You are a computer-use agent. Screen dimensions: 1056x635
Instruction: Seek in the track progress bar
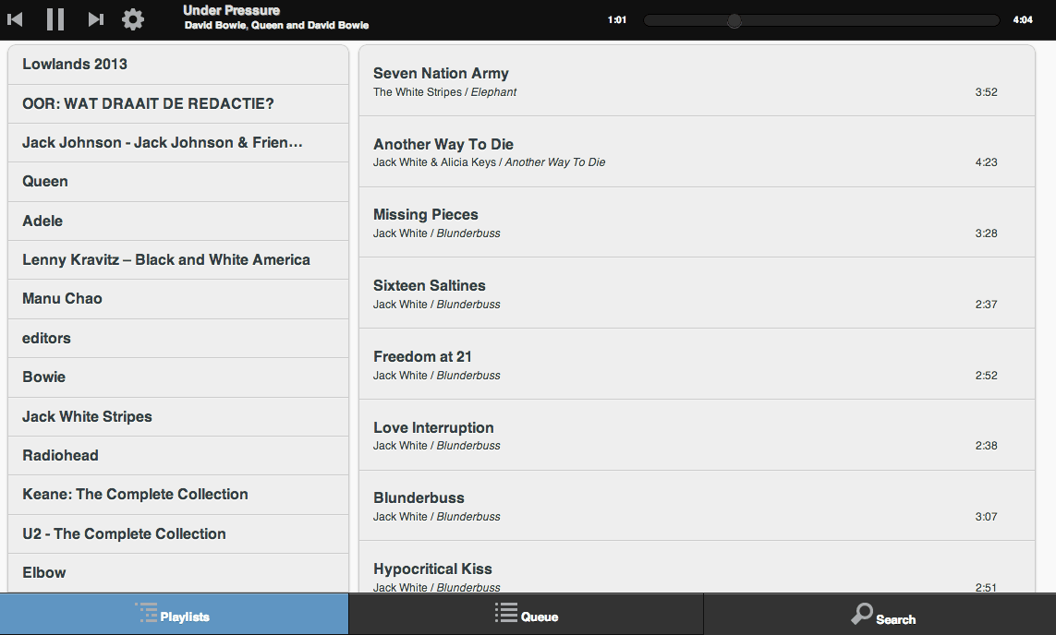coord(820,20)
